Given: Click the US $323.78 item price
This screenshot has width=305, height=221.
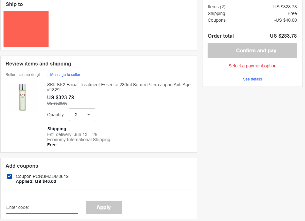Looking at the screenshot, I should [60, 97].
